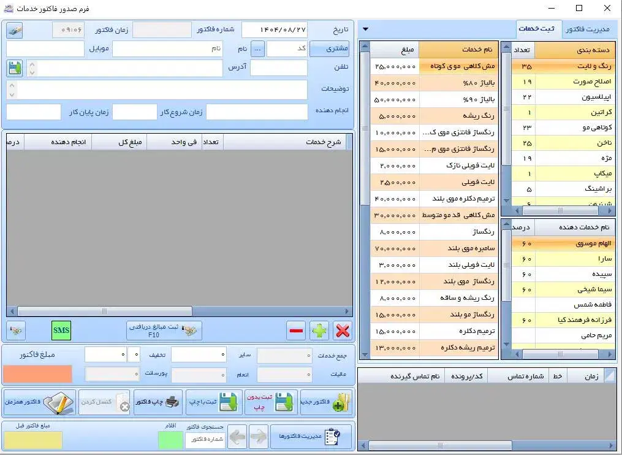The image size is (622, 455).
Task: Click ثبت بدون چاپ to save without printing
Action: coord(271,402)
